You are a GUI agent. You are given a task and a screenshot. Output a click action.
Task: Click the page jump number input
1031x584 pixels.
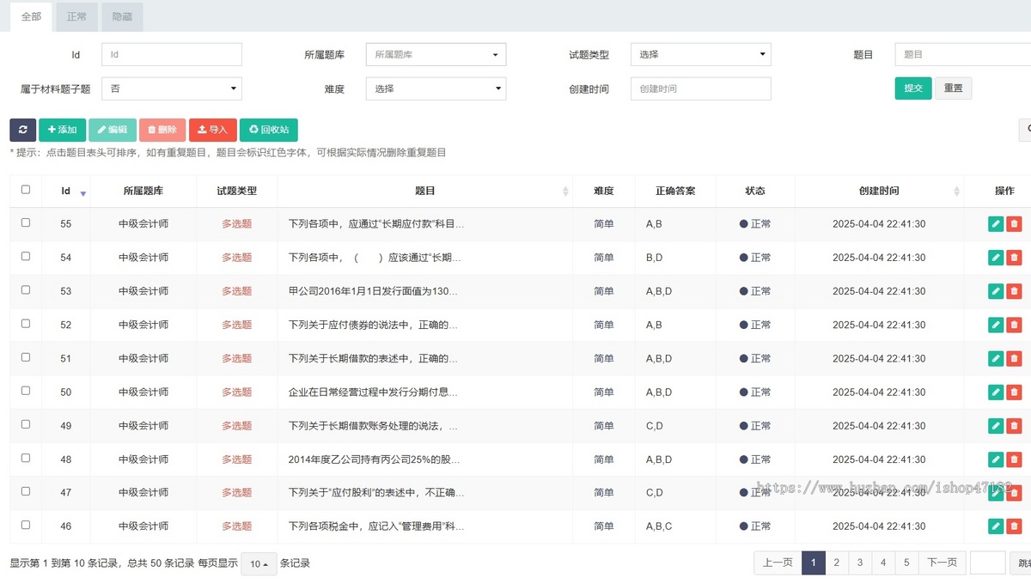click(988, 563)
